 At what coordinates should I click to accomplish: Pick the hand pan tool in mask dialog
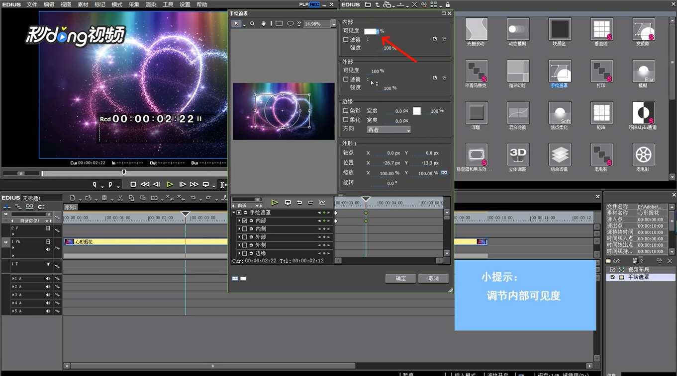[264, 24]
